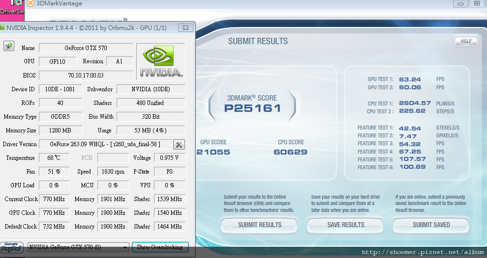487x258 pixels.
Task: Click GPU Clock Shader field 1540 MHz
Action: coord(170,213)
